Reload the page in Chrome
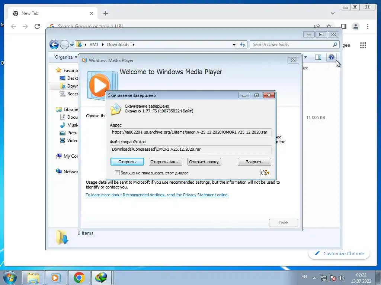Image resolution: width=381 pixels, height=285 pixels. coord(37,26)
